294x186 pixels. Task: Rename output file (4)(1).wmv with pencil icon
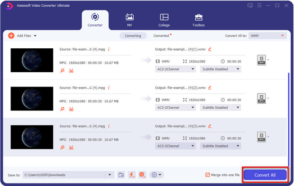click(x=210, y=49)
